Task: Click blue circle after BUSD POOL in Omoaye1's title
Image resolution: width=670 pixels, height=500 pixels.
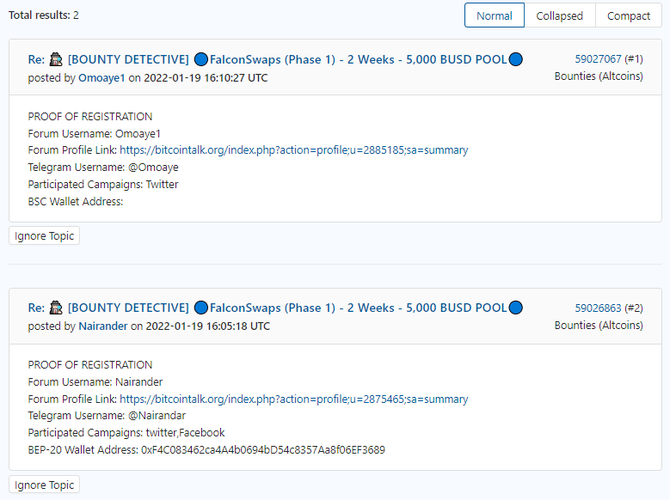Action: click(x=516, y=59)
